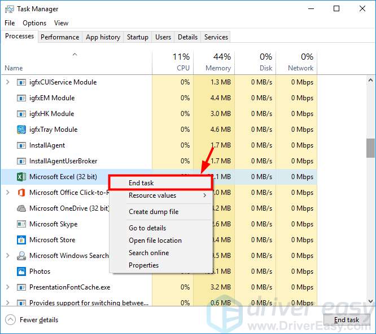Expand the igfxCUIService Module row

pos(7,82)
